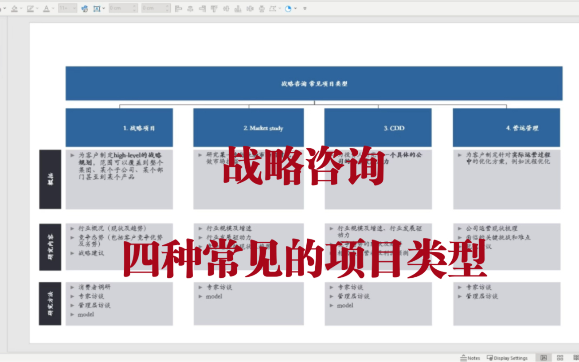Align selected objects to top
Screen dimensions: 579x362
pyautogui.click(x=215, y=8)
